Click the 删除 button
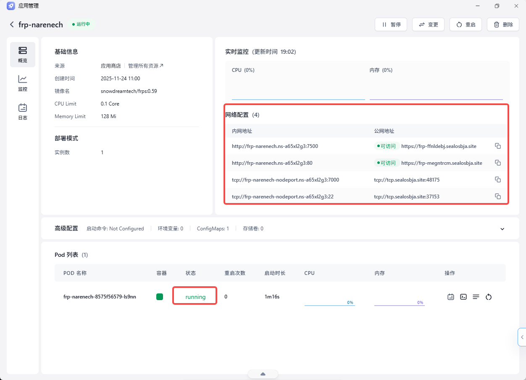The height and width of the screenshot is (380, 526). coord(503,24)
